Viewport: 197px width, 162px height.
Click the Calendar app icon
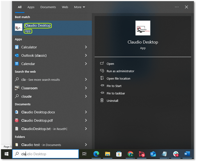pyautogui.click(x=17, y=64)
